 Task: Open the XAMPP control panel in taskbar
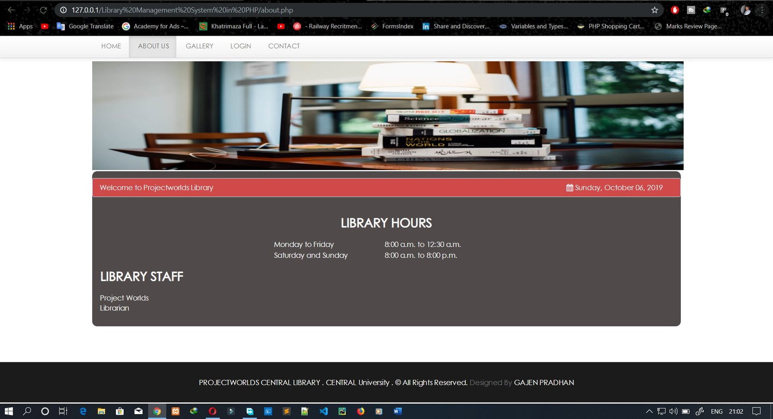tap(175, 411)
